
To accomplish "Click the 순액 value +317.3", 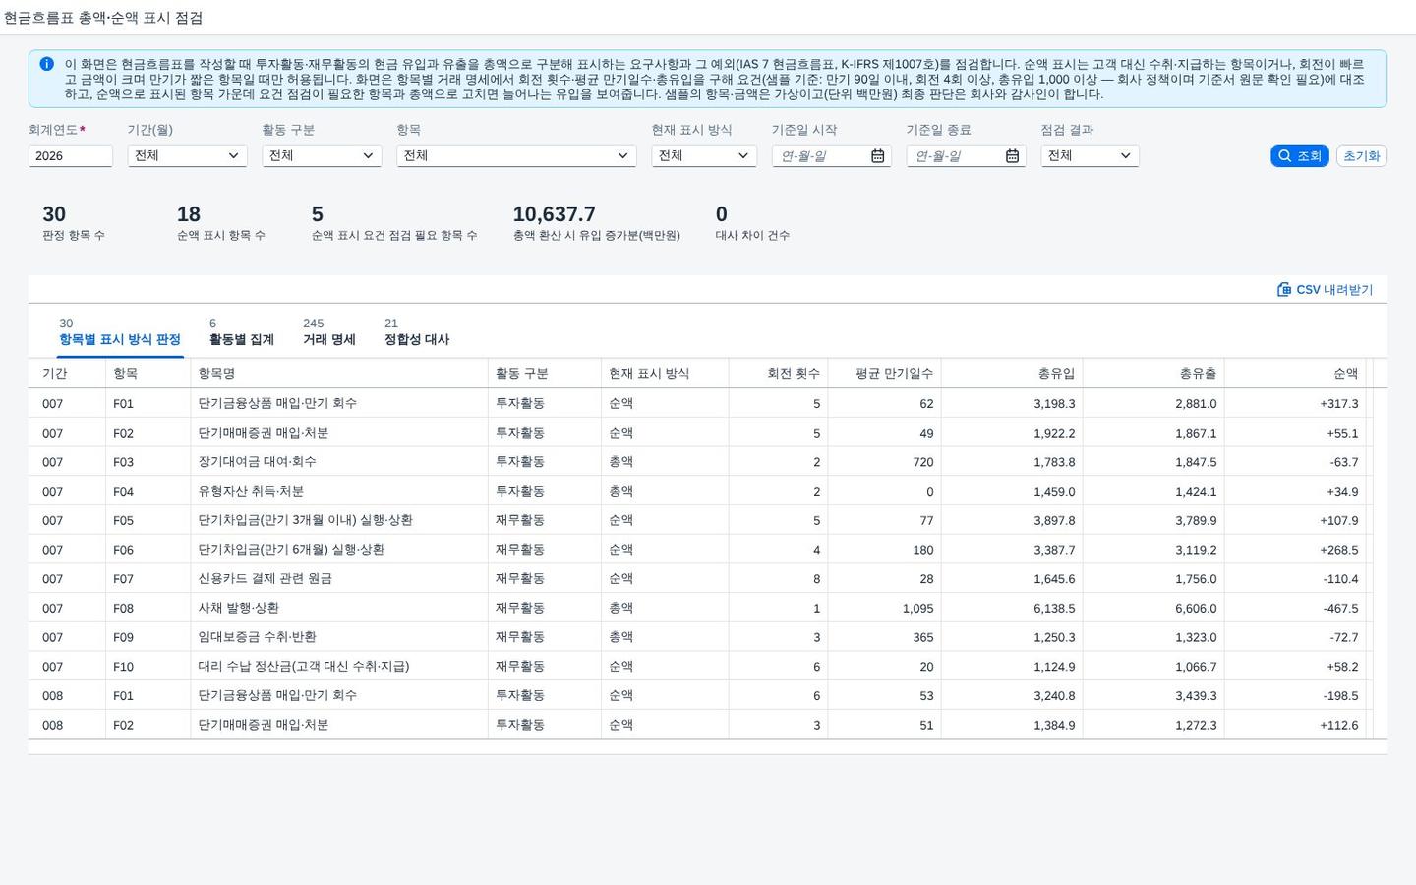I will (x=1338, y=404).
